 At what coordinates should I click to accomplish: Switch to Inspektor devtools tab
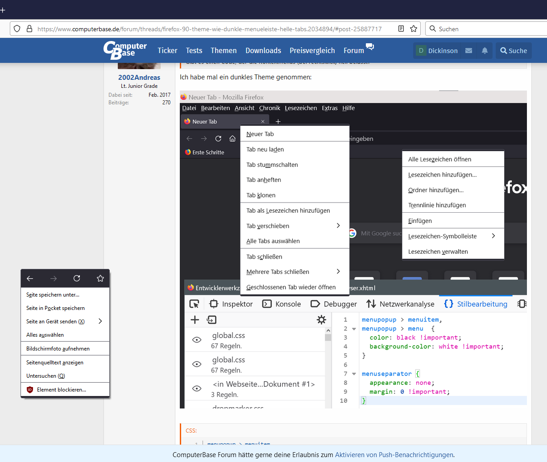coord(231,304)
